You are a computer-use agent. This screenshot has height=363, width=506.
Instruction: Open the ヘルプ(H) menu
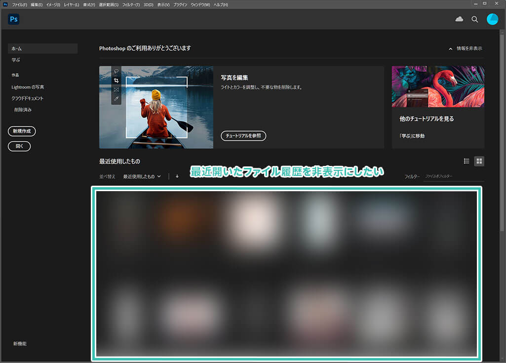click(221, 5)
